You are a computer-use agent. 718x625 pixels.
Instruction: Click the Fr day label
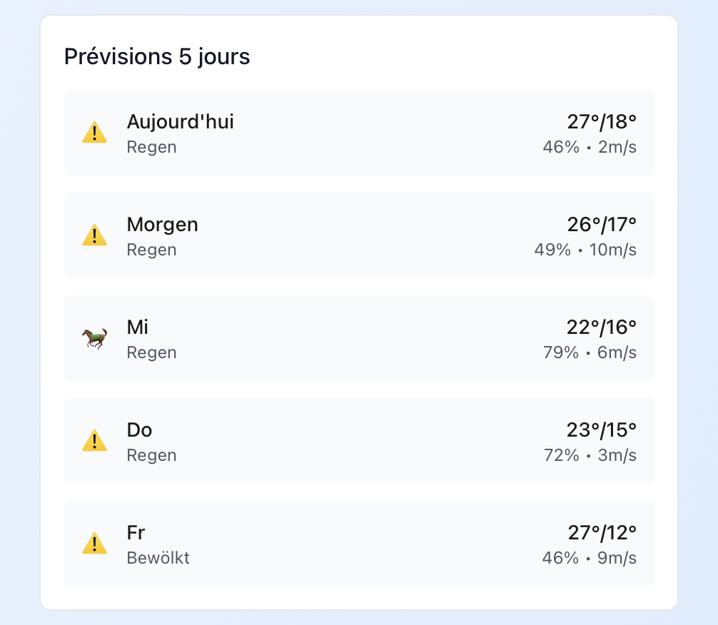coord(136,533)
